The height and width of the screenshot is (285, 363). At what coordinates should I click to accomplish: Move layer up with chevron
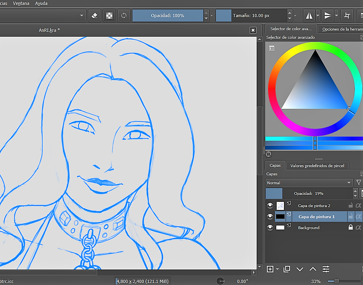(313, 269)
